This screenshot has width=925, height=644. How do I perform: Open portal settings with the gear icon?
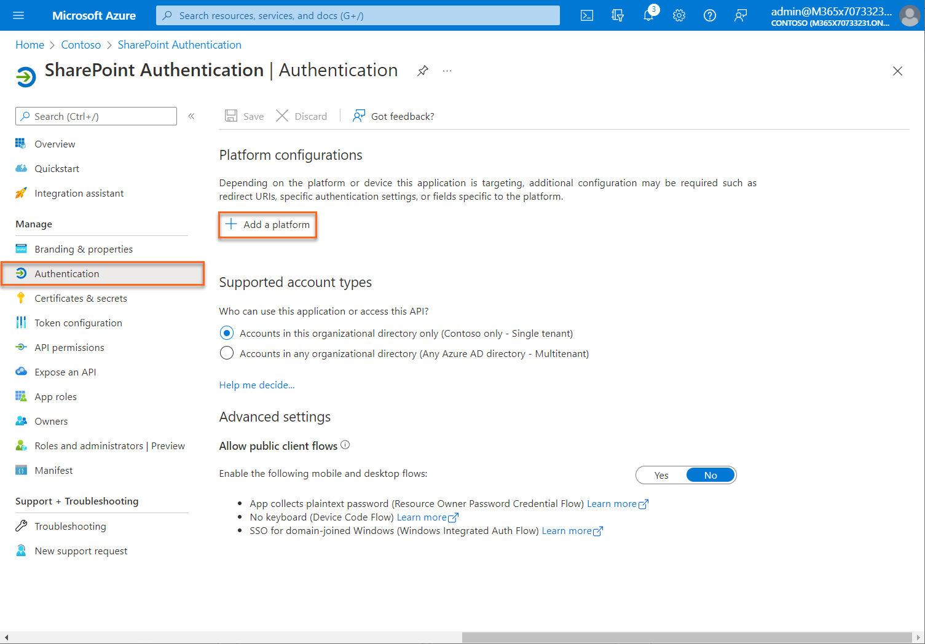pos(679,15)
